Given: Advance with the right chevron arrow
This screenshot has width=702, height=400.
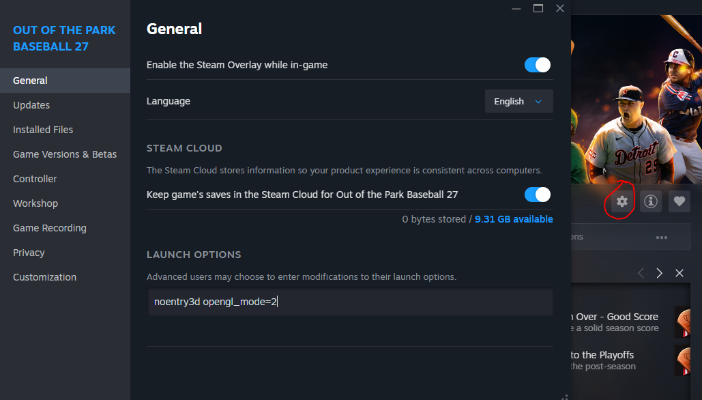Looking at the screenshot, I should coord(660,273).
